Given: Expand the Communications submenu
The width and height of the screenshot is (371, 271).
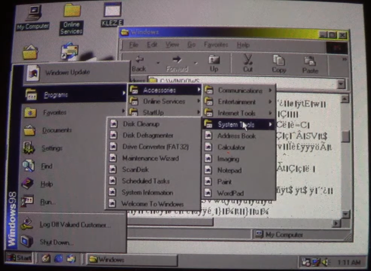Looking at the screenshot, I should click(x=239, y=90).
